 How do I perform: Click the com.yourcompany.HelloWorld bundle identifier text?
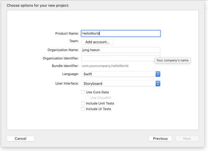tap(105, 66)
